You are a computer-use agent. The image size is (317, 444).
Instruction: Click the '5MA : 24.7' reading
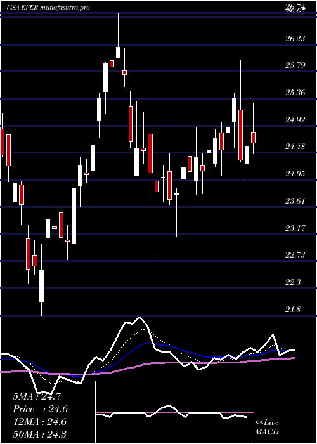coord(37,396)
